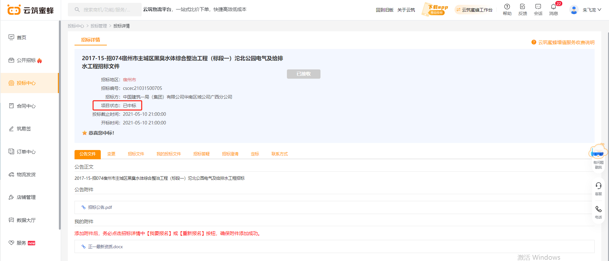Viewport: 609px width, 261px height.
Task: Select the 我的投标文件 tab
Action: pos(169,154)
